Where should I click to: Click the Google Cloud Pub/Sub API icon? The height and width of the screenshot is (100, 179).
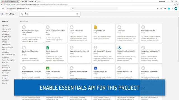click(x=119, y=47)
